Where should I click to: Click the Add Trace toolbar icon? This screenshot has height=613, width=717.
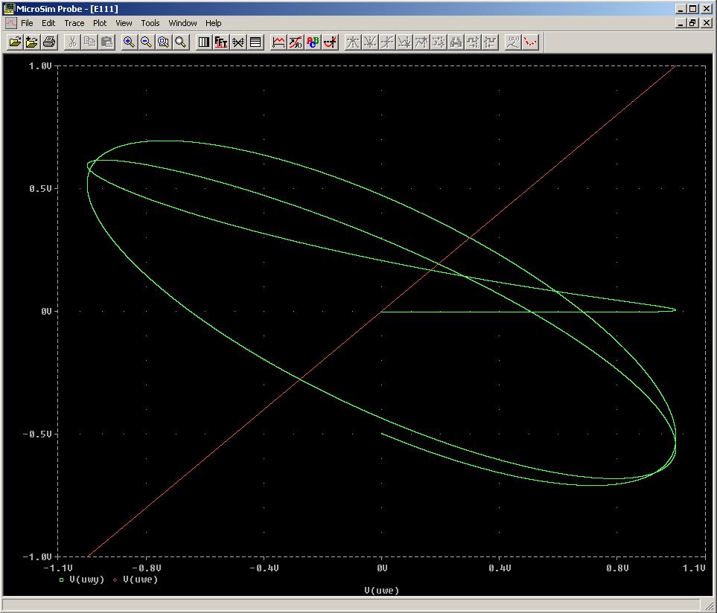click(x=278, y=42)
